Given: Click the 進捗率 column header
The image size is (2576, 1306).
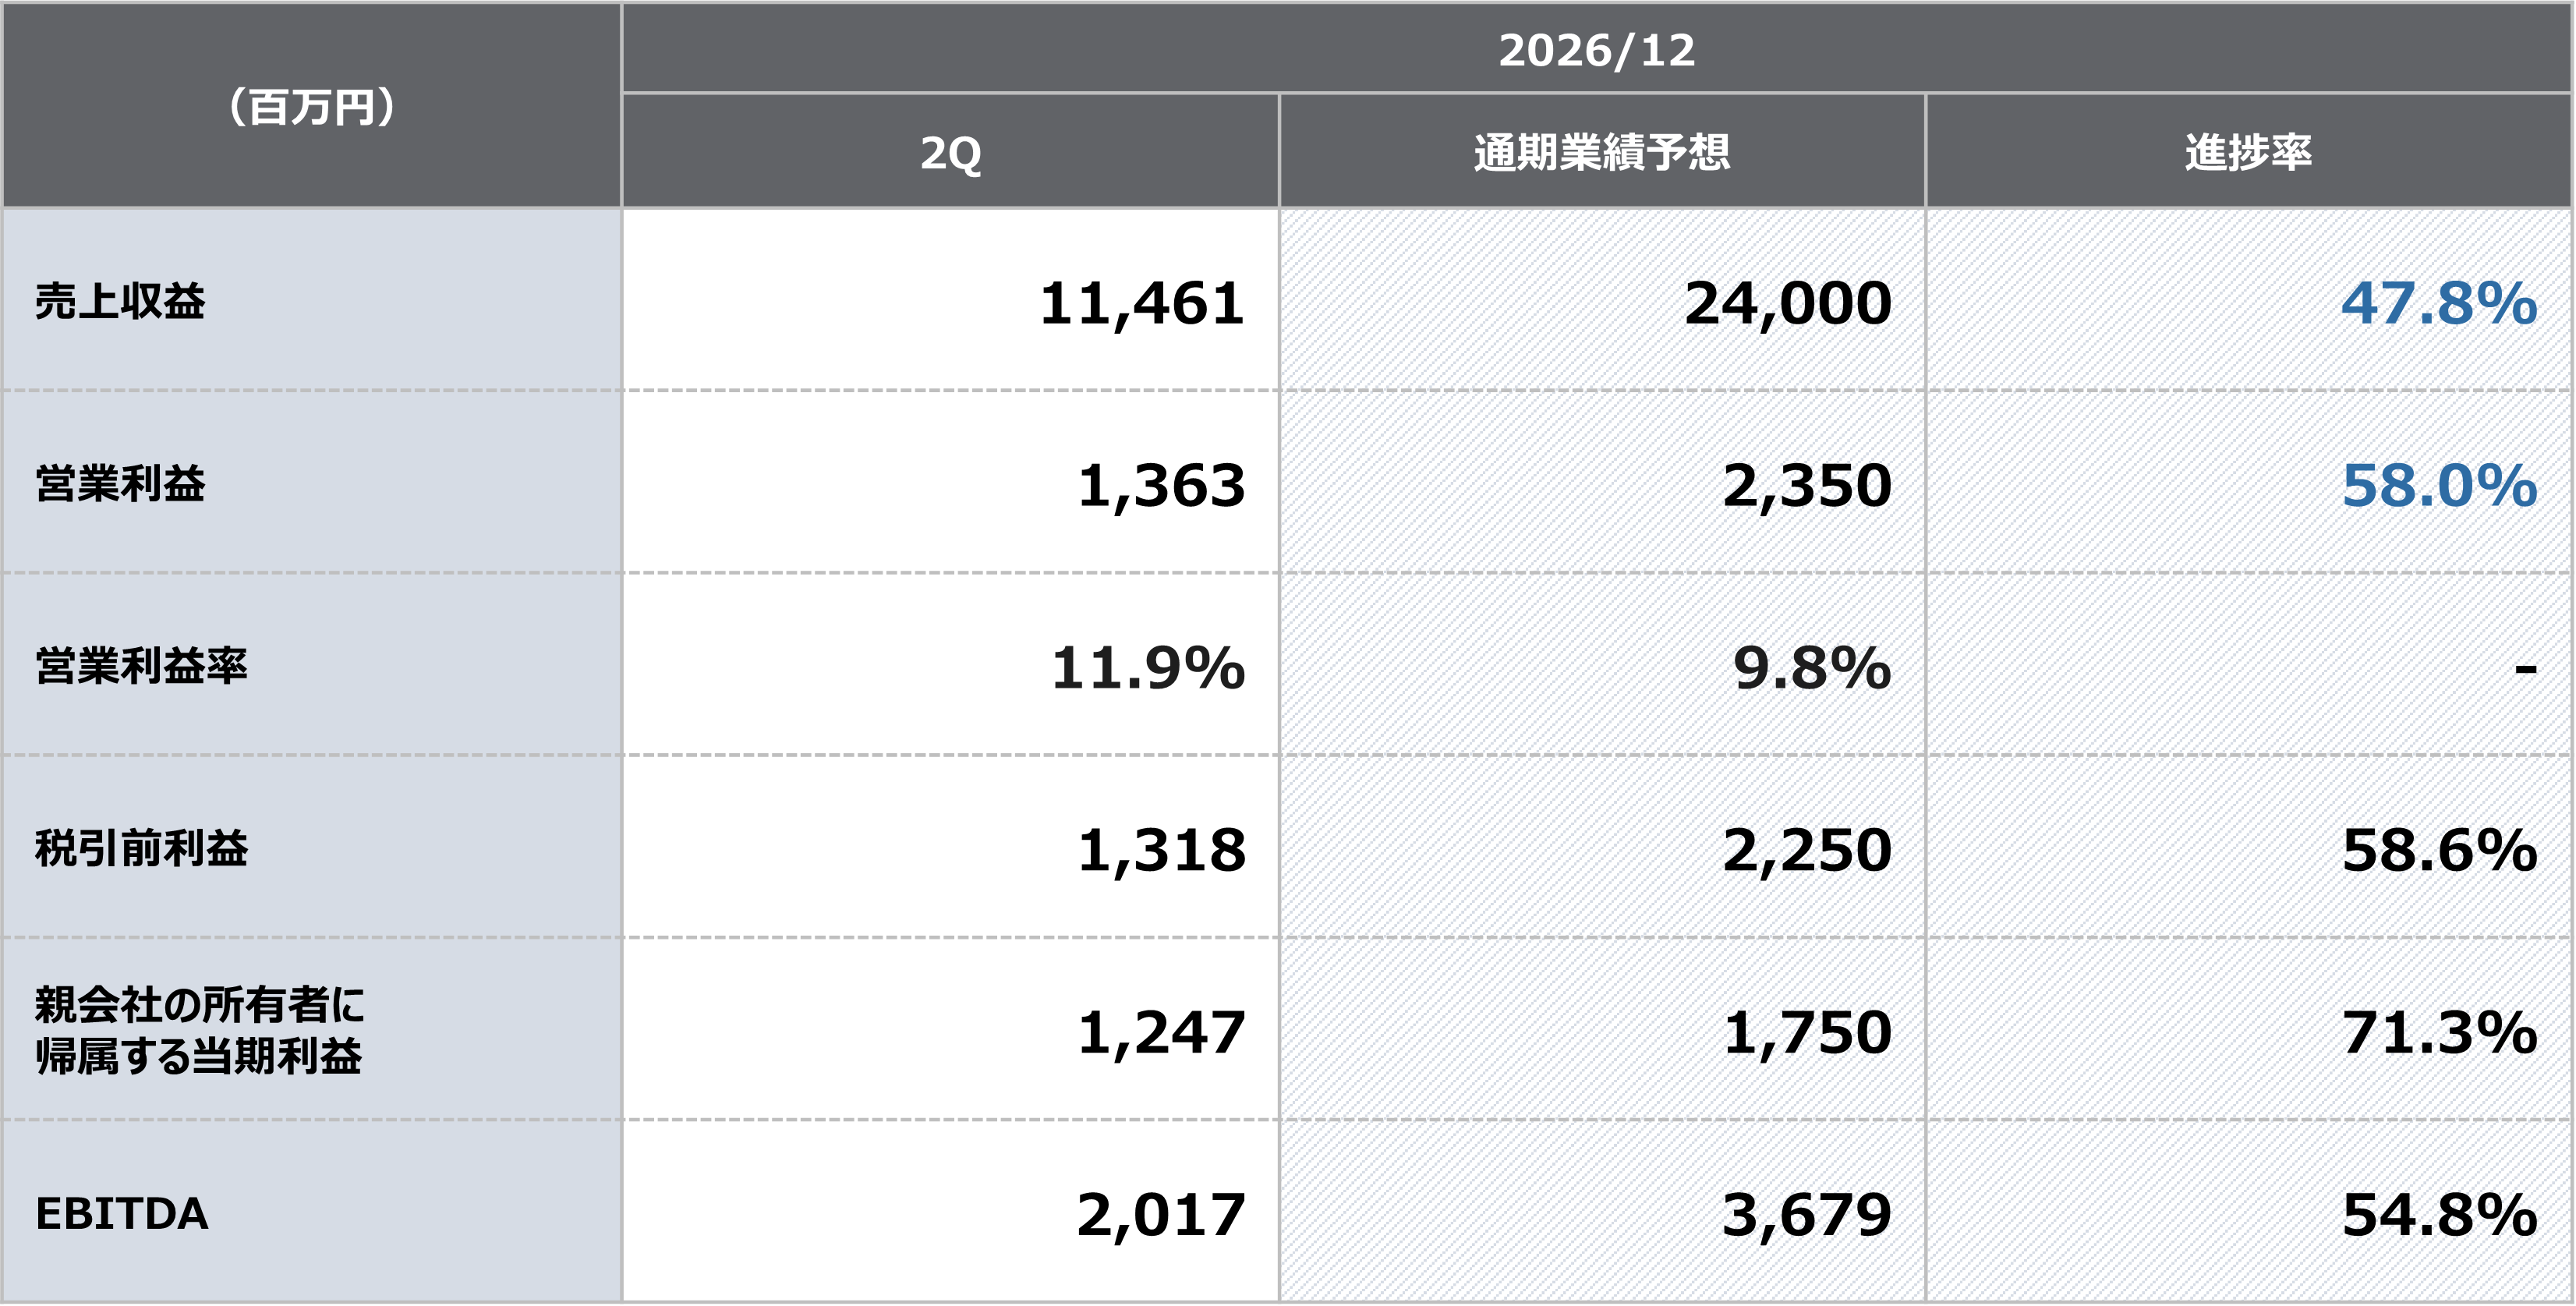Looking at the screenshot, I should click(x=2249, y=152).
